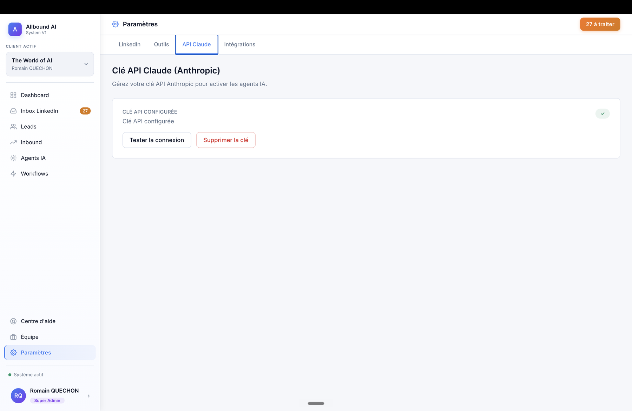
Task: Open Workflows lightning bolt icon
Action: (13, 174)
